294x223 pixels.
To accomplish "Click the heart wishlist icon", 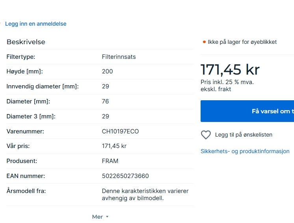I will click(x=206, y=135).
